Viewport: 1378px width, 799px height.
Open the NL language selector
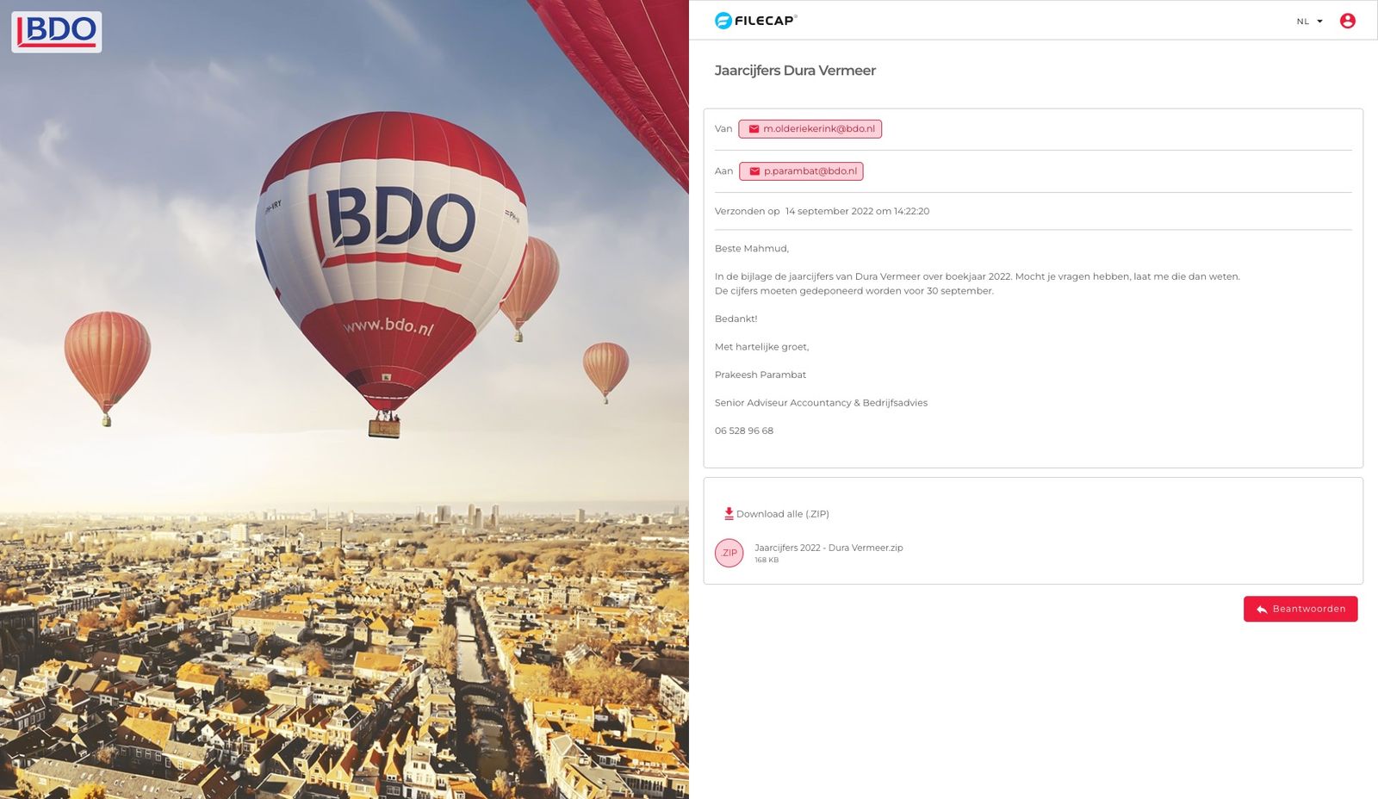click(x=1309, y=22)
